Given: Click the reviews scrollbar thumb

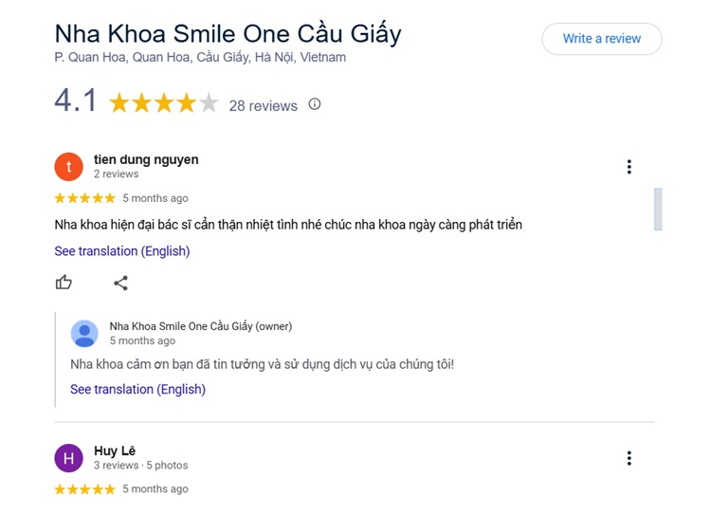Looking at the screenshot, I should point(658,209).
